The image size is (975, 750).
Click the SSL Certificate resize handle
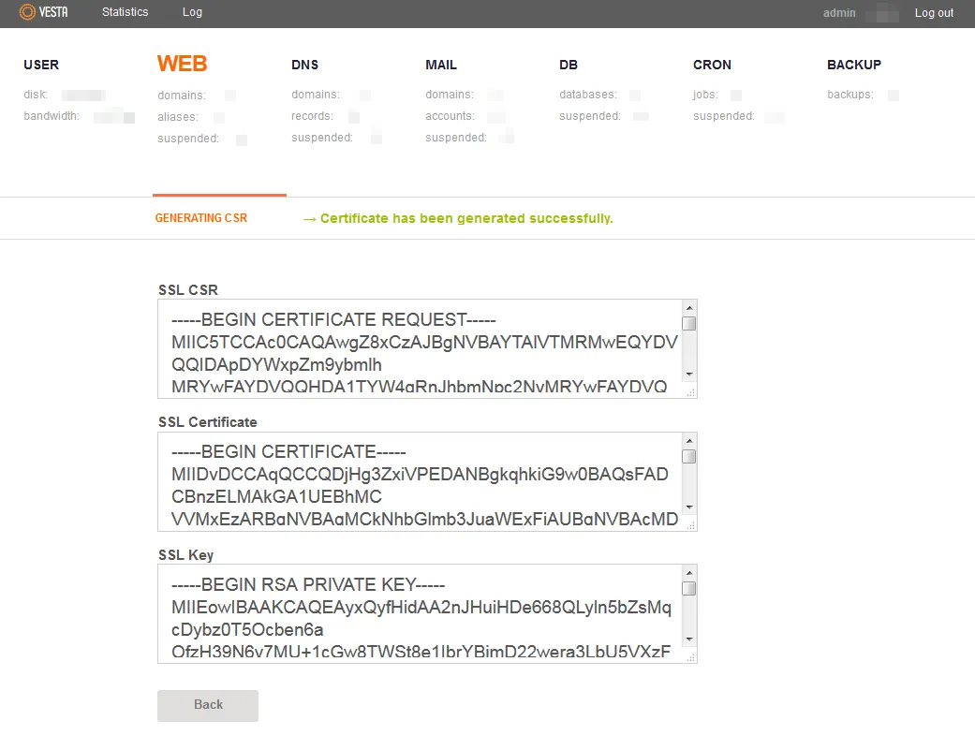coord(690,525)
